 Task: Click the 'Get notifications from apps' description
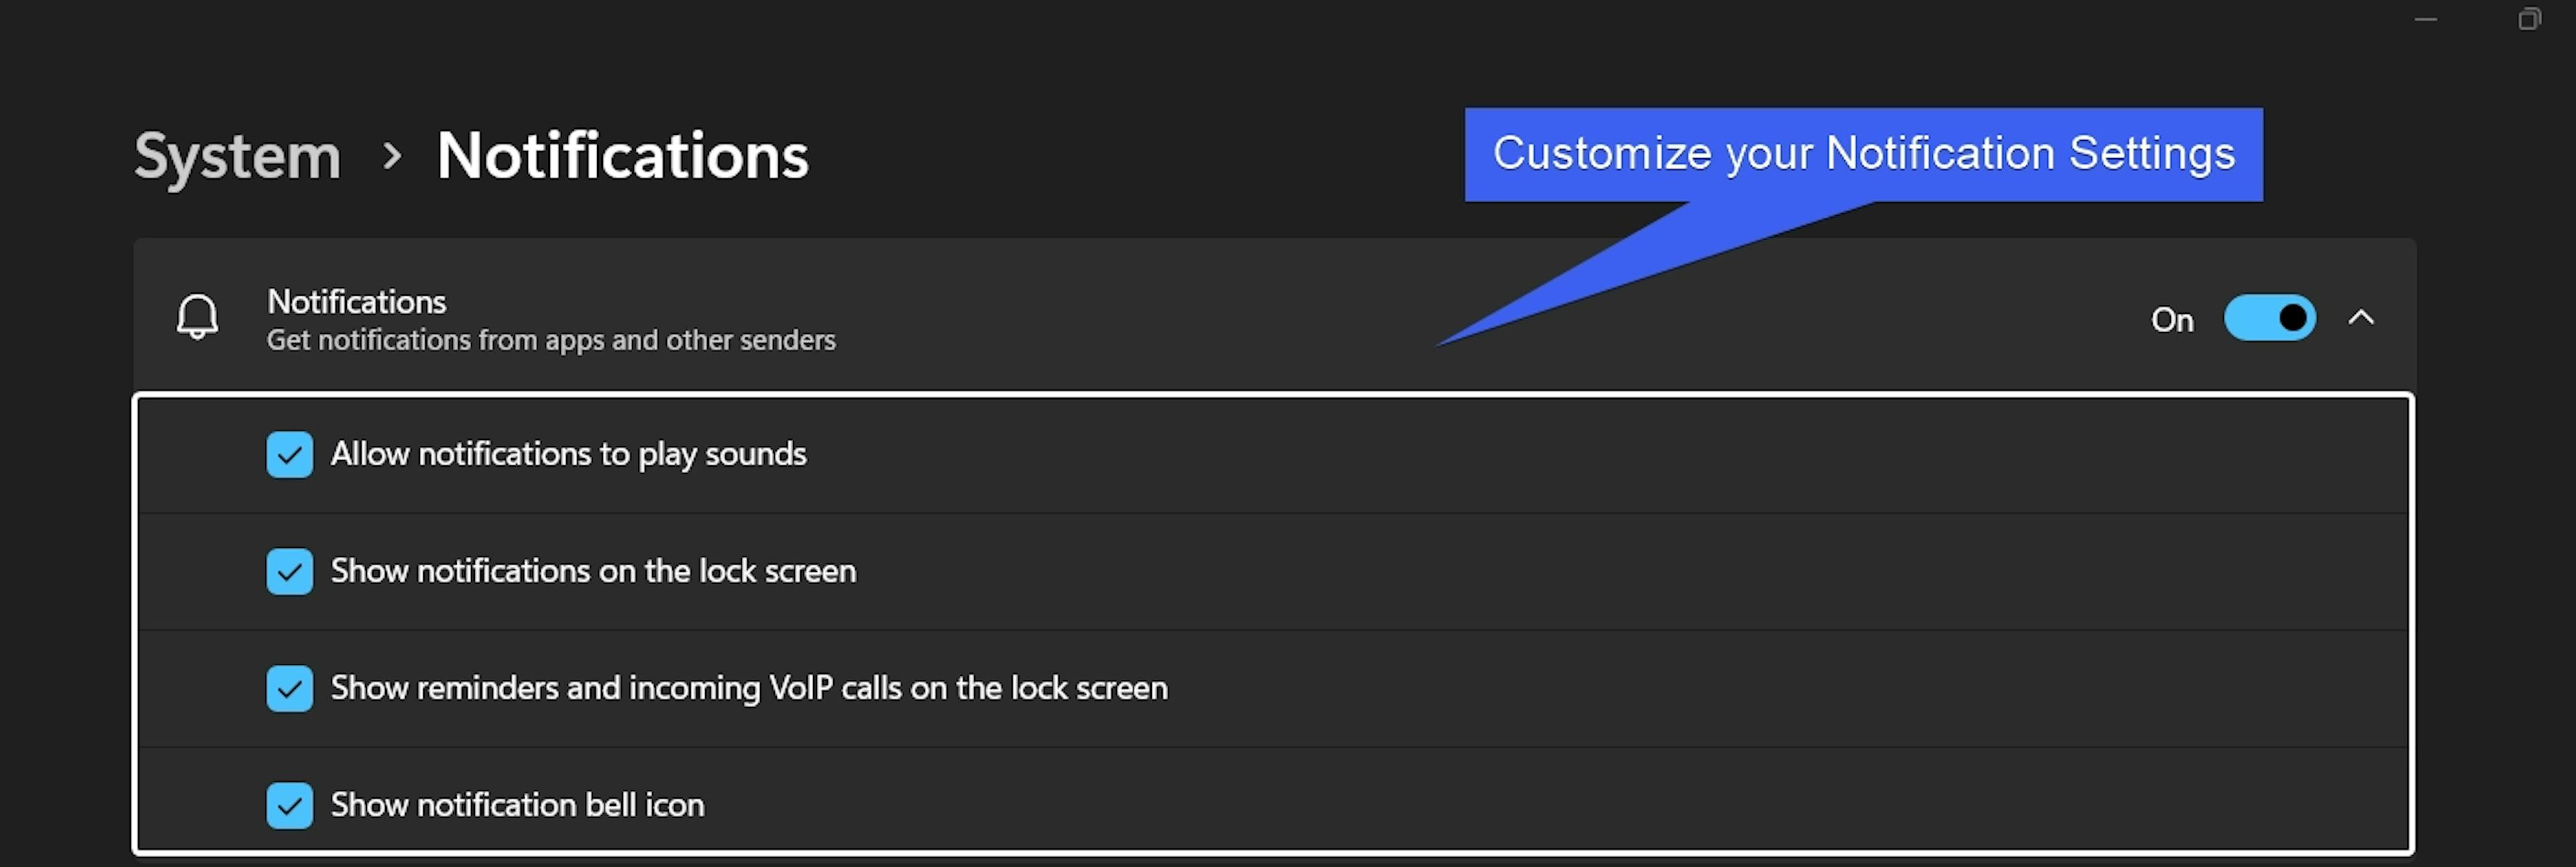(x=551, y=341)
